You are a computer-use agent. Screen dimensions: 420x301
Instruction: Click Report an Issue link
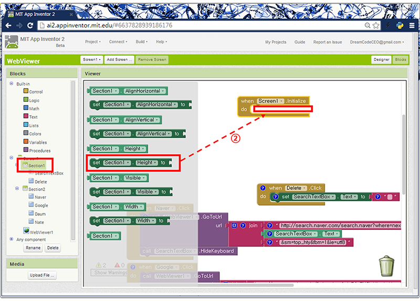tap(328, 42)
